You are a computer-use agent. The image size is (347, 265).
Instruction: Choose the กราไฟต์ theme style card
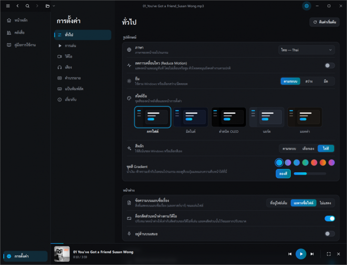tap(153, 117)
